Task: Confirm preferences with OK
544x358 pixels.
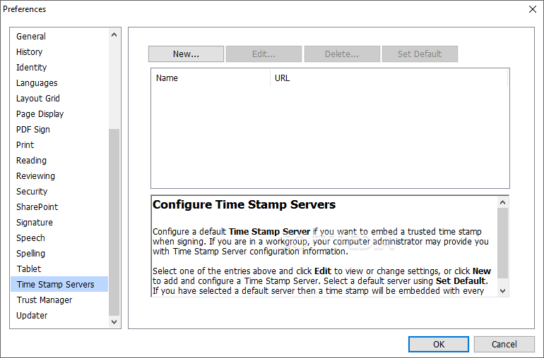Action: click(439, 344)
